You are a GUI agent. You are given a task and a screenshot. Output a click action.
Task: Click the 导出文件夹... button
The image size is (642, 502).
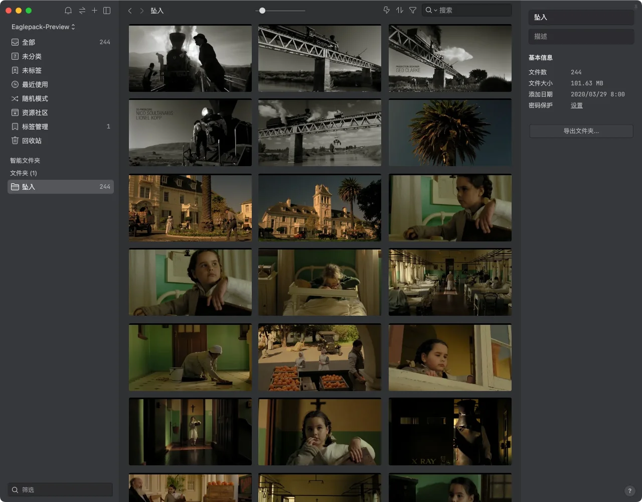tap(581, 131)
